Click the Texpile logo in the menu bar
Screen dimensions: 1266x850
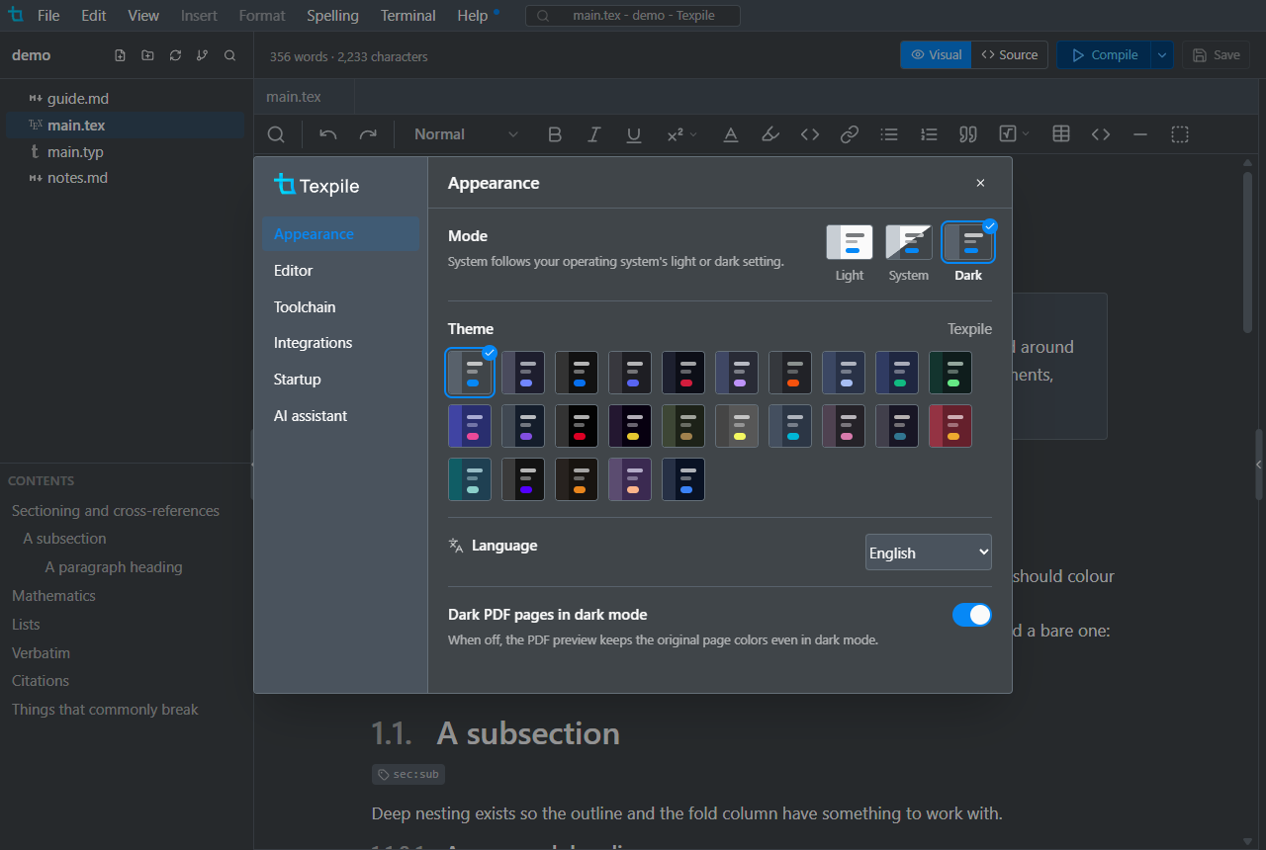click(x=15, y=15)
